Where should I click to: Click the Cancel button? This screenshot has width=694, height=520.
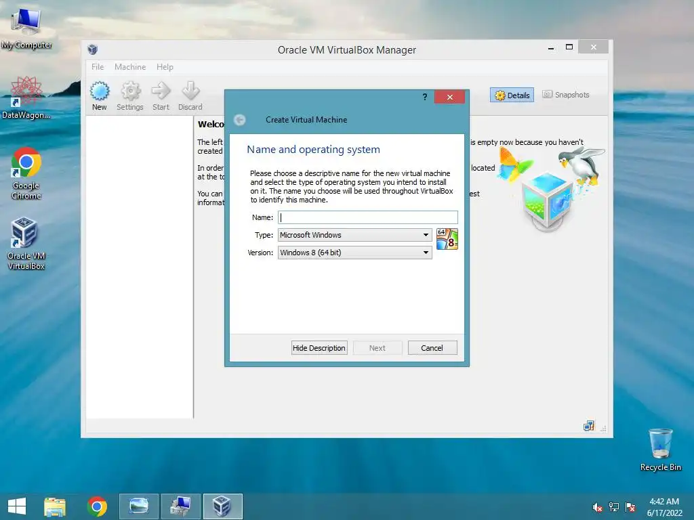(x=432, y=348)
